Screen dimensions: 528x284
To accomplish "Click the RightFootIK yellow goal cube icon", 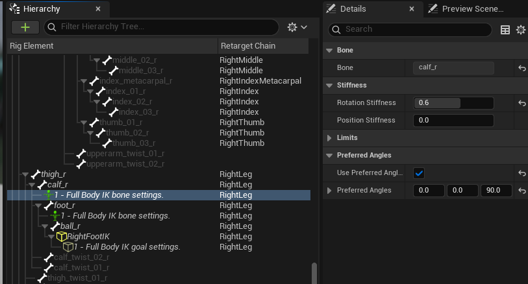I will click(x=61, y=237).
